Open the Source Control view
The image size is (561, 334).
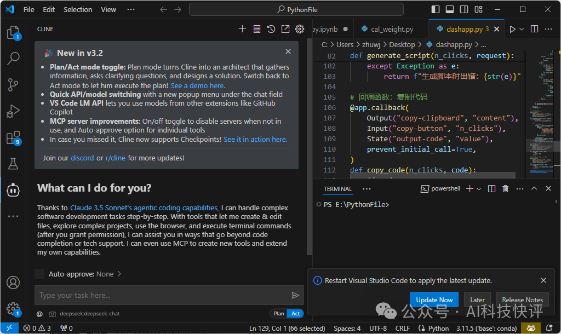13,85
